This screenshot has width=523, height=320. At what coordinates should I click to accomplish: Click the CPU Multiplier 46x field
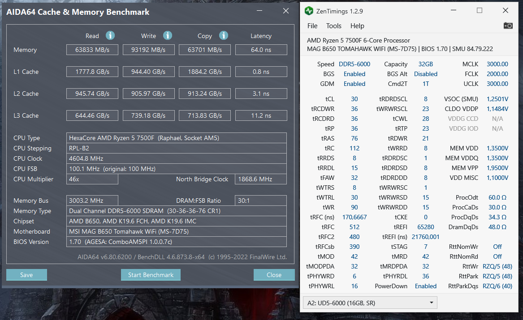coord(92,179)
